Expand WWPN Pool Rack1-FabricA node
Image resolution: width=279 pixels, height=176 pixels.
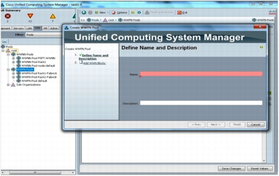(14, 73)
